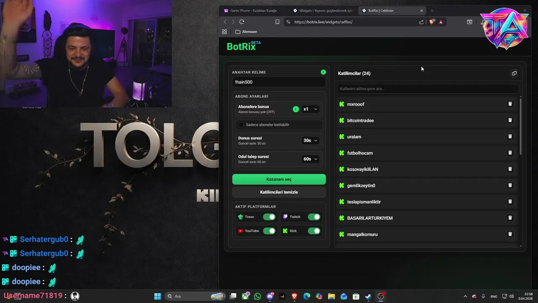Close the BotRix Cekilisler tab
538x303 pixels.
click(422, 11)
